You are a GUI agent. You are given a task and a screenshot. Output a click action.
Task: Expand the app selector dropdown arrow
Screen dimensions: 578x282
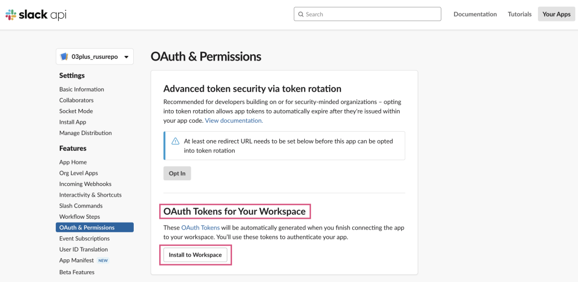(x=126, y=57)
